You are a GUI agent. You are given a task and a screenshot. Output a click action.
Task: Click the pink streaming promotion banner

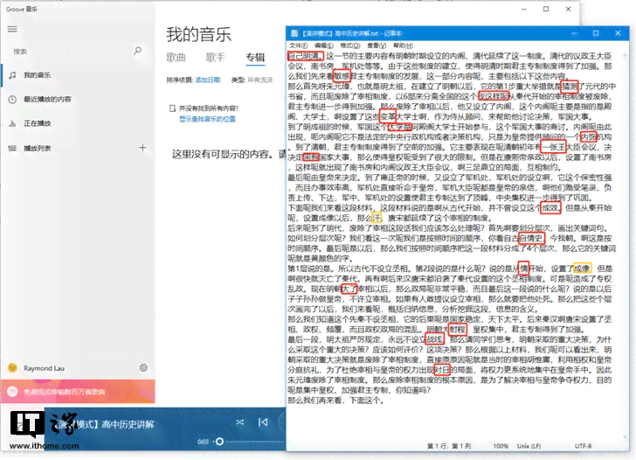coord(78,392)
